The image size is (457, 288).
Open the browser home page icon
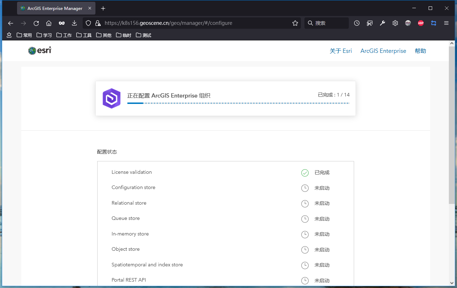49,23
